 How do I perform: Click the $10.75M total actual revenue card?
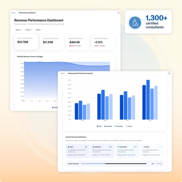(x=26, y=42)
